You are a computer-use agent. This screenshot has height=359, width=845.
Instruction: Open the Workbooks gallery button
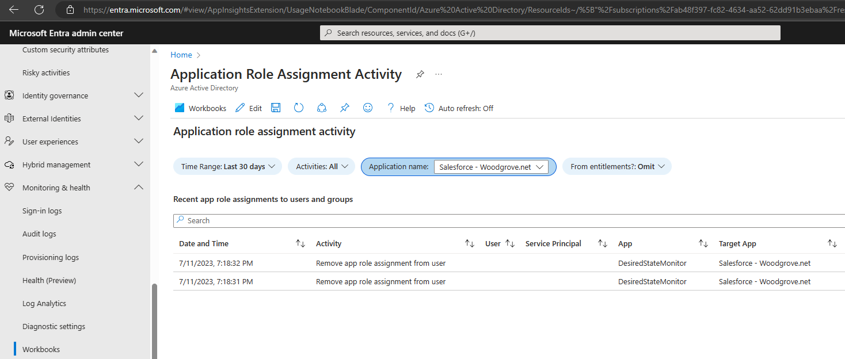pyautogui.click(x=200, y=108)
